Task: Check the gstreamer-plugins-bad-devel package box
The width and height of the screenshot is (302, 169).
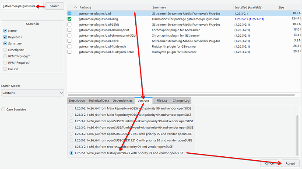Action: (x=70, y=41)
